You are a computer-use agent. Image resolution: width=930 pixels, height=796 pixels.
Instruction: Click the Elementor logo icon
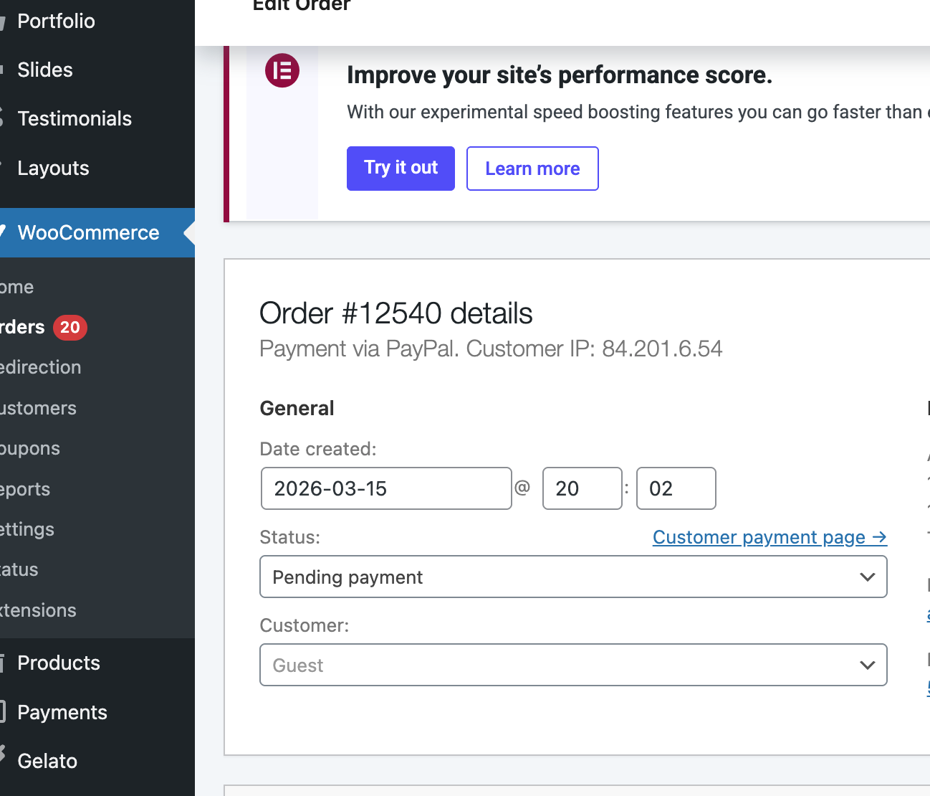(x=282, y=71)
